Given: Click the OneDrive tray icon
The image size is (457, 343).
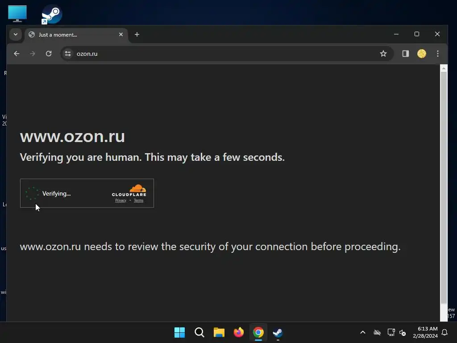Looking at the screenshot, I should pos(377,332).
